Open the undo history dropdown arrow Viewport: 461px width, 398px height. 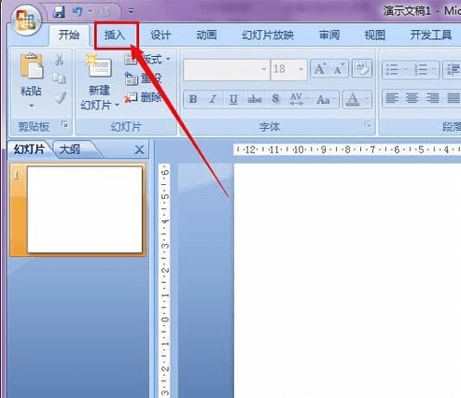tap(91, 12)
